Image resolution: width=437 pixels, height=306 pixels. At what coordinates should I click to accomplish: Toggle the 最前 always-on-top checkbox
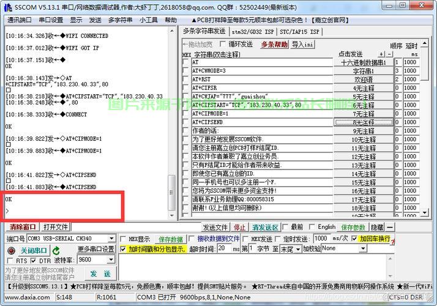(x=285, y=227)
